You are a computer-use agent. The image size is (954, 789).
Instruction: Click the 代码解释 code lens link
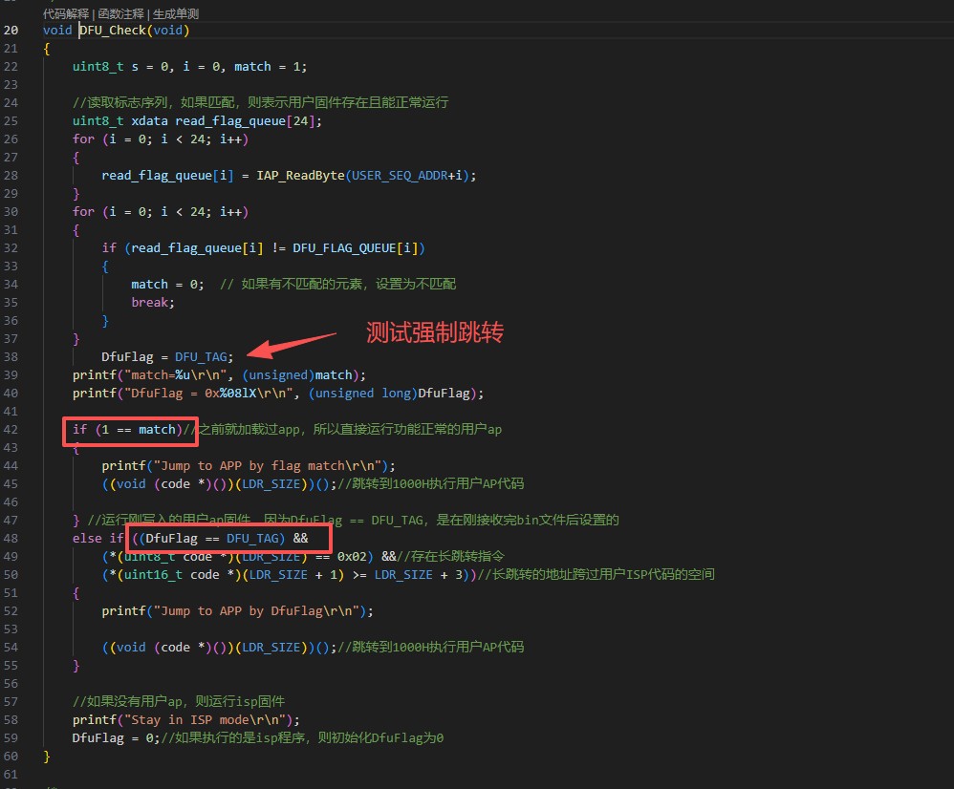(65, 13)
